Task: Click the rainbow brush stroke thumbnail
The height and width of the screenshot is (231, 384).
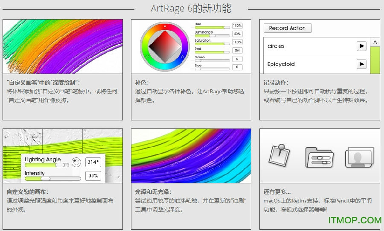Action: click(63, 47)
